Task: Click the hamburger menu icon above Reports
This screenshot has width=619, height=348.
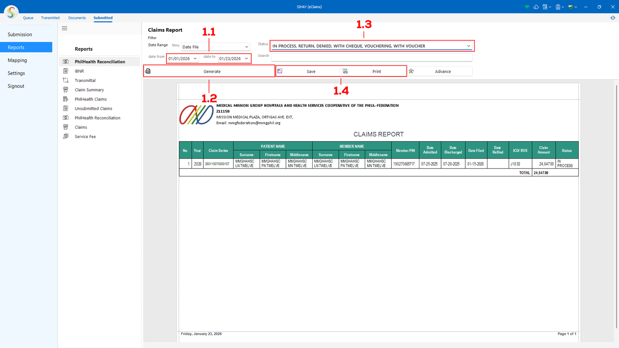Action: coord(65,29)
